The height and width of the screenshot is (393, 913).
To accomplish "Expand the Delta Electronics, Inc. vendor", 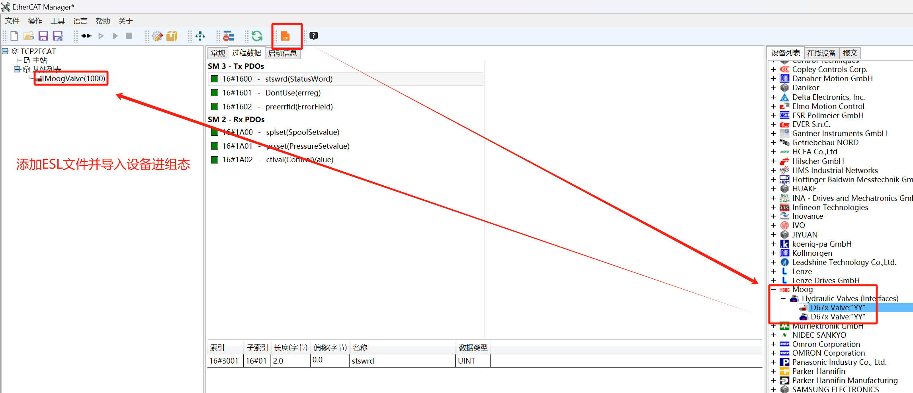I will point(773,97).
